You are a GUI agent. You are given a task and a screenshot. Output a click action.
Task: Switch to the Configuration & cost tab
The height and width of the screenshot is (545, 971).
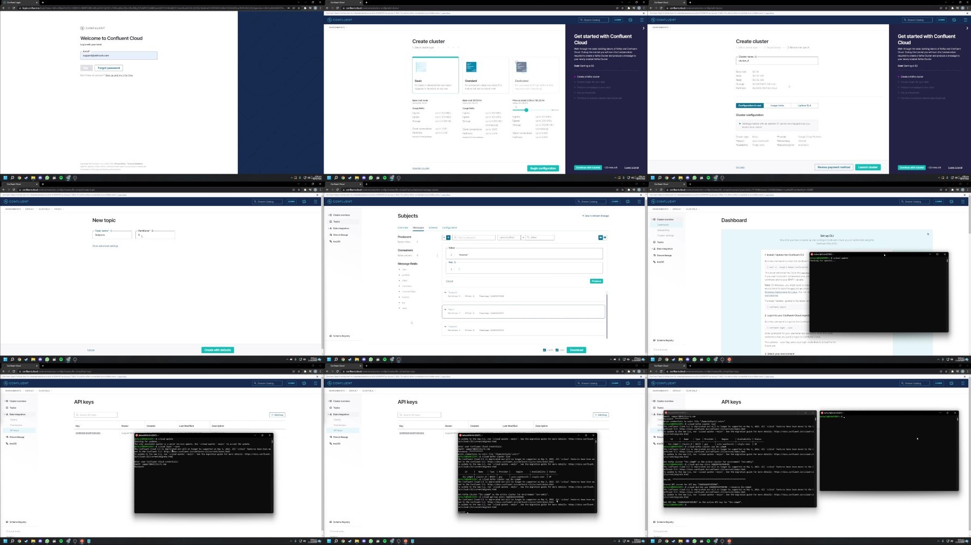(750, 106)
